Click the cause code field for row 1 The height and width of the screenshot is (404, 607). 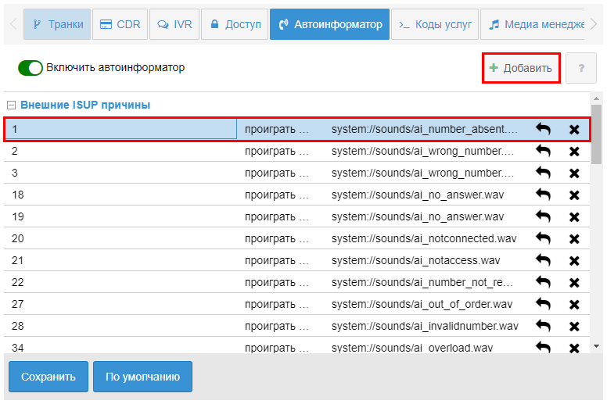(x=121, y=129)
